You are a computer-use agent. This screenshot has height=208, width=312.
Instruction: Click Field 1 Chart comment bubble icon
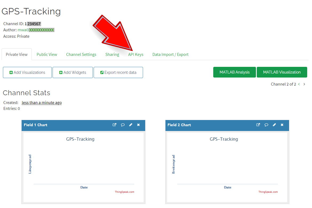click(x=123, y=125)
